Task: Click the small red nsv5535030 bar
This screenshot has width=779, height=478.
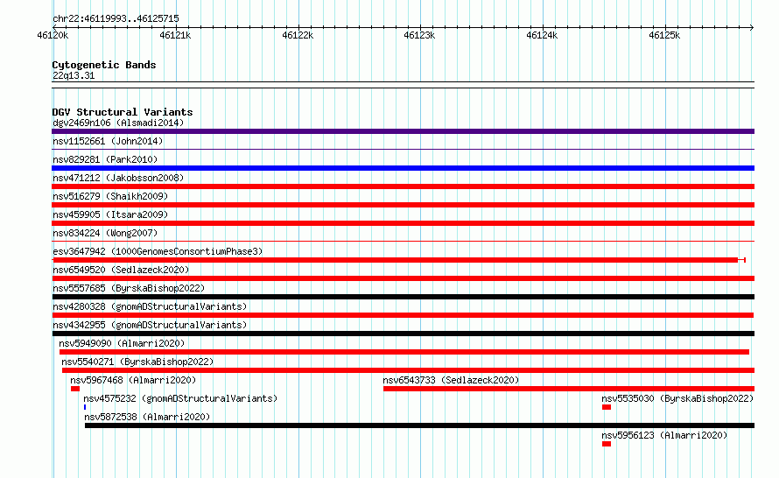Action: [607, 407]
